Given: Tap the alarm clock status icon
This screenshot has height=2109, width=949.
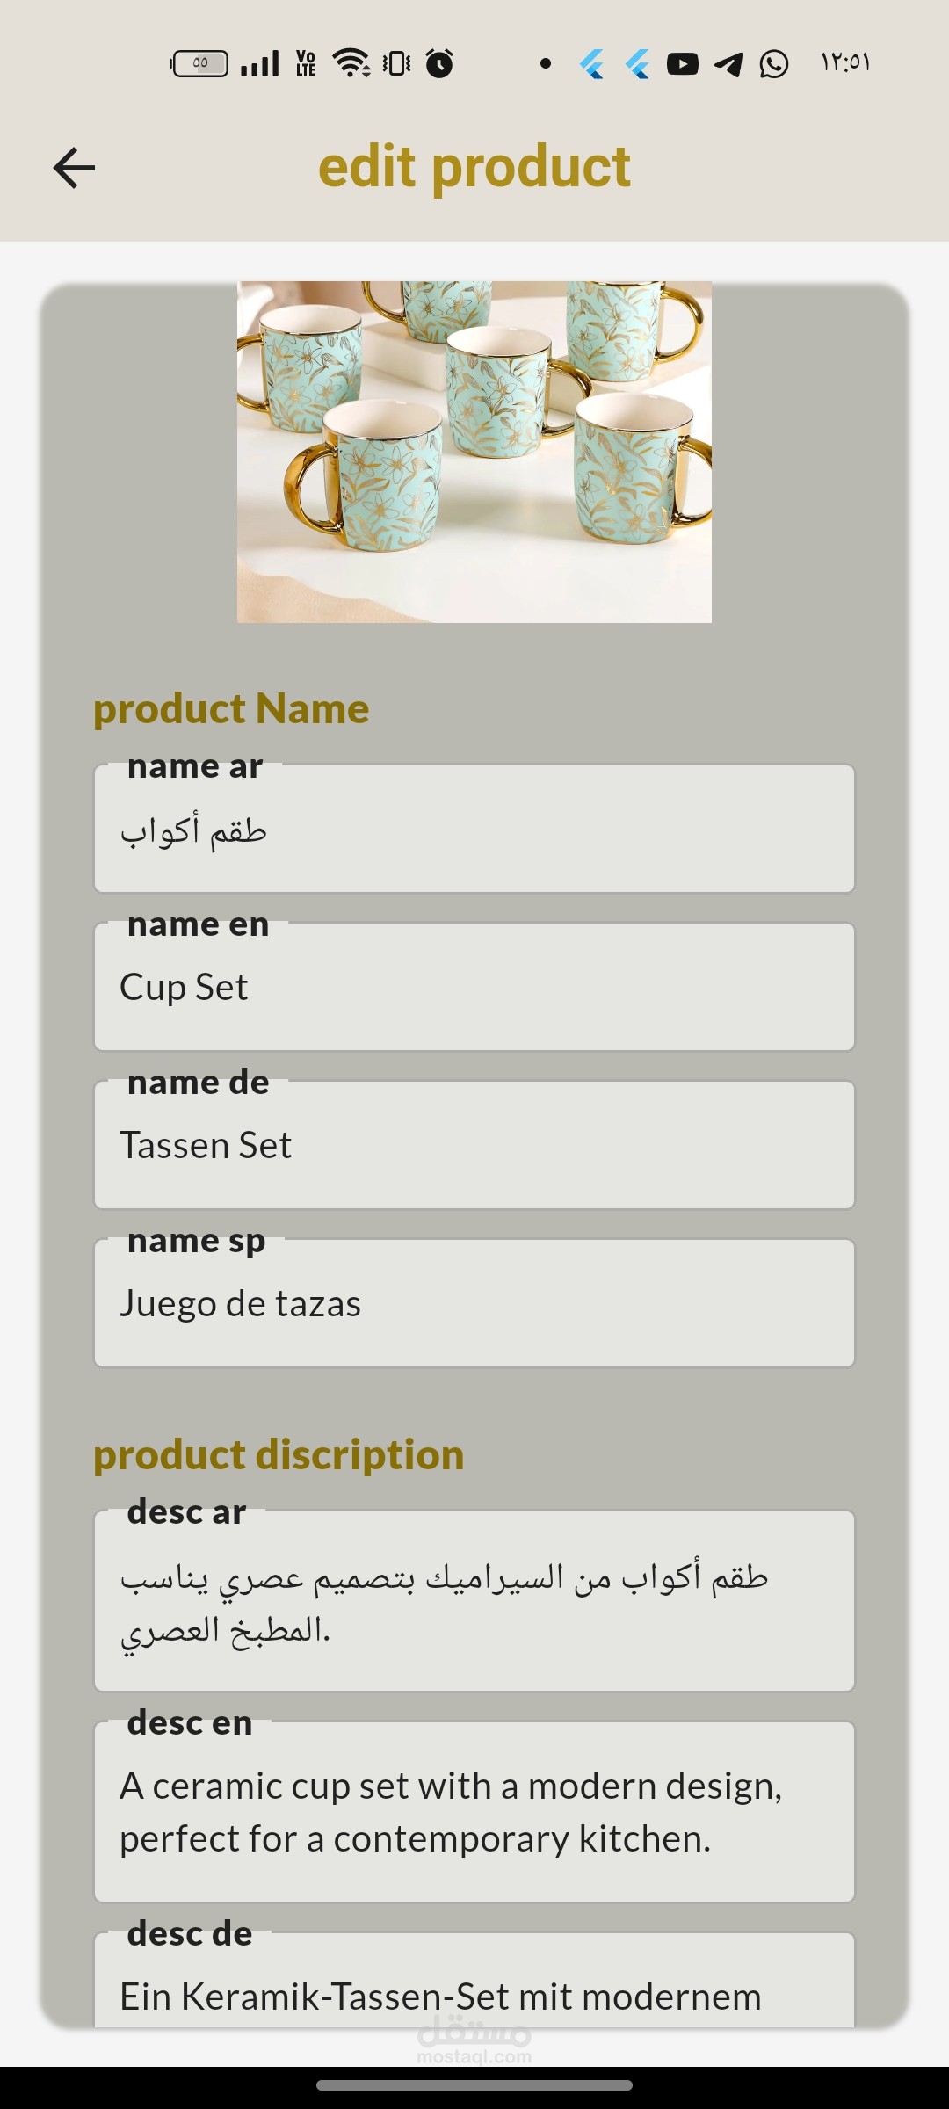Looking at the screenshot, I should click(x=439, y=63).
